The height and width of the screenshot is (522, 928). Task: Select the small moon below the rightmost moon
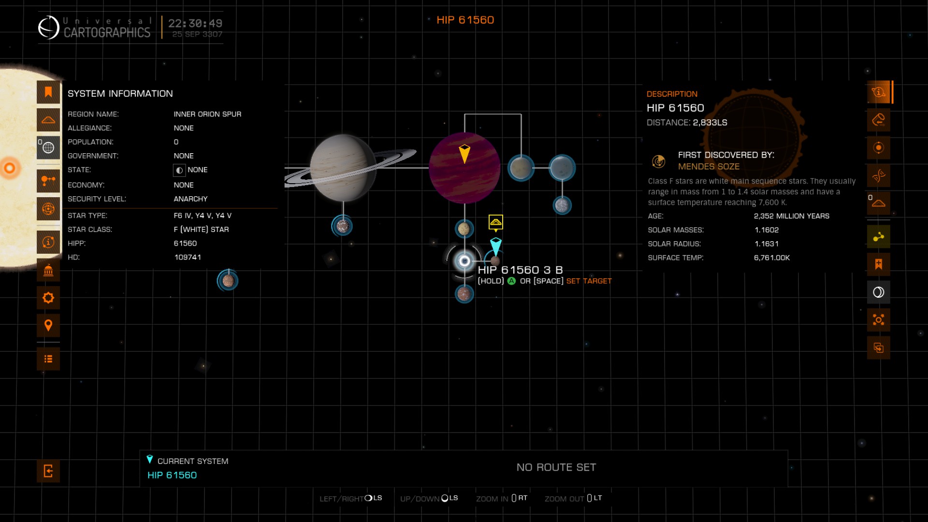point(562,205)
